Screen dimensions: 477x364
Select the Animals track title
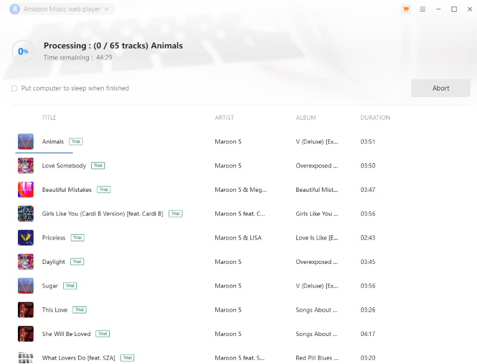53,142
